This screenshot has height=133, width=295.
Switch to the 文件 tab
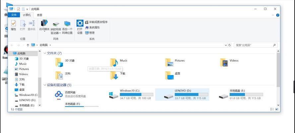tap(14, 15)
